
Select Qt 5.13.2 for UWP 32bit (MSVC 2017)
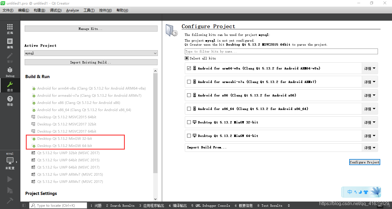point(65,153)
